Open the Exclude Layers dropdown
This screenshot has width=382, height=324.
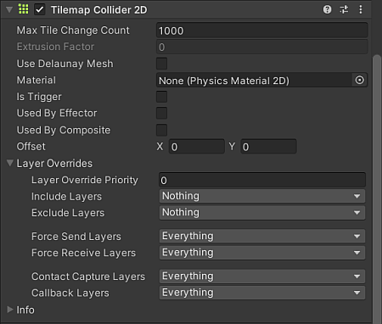(262, 213)
